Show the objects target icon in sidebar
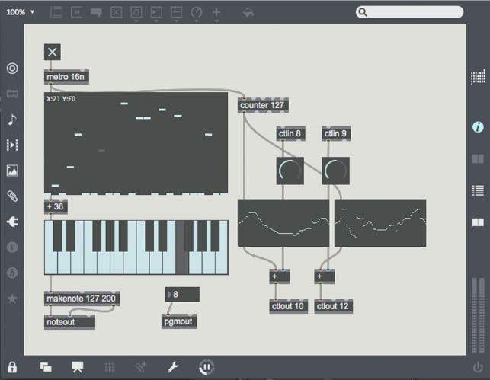Image resolution: width=490 pixels, height=380 pixels. tap(12, 69)
